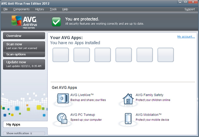Screen dimensions: 199x137
Task: Click the AVG PC Tuneup gauge icon
Action: coord(62,118)
